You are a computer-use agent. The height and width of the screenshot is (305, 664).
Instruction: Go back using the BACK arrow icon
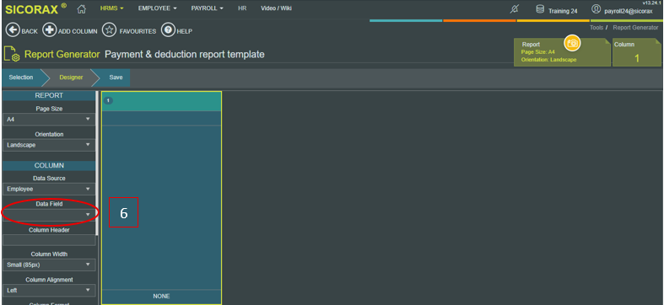coord(13,30)
